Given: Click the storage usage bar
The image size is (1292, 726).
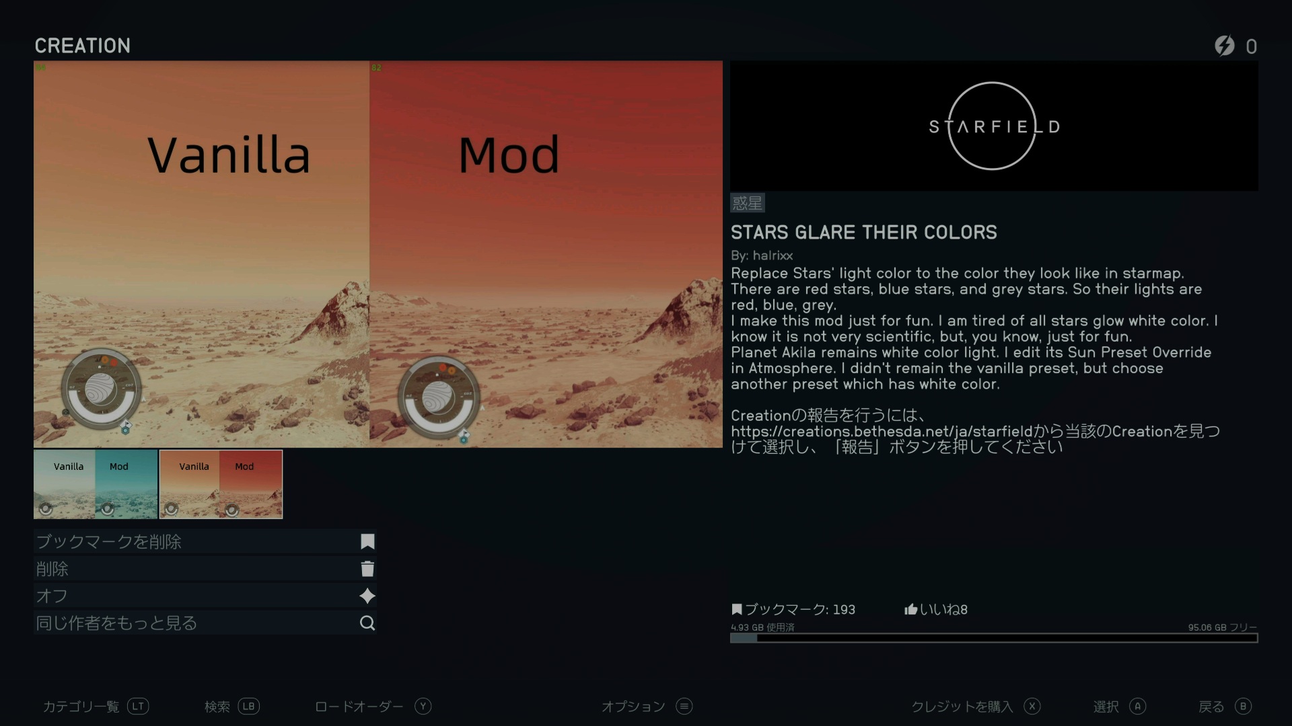Looking at the screenshot, I should coord(994,638).
